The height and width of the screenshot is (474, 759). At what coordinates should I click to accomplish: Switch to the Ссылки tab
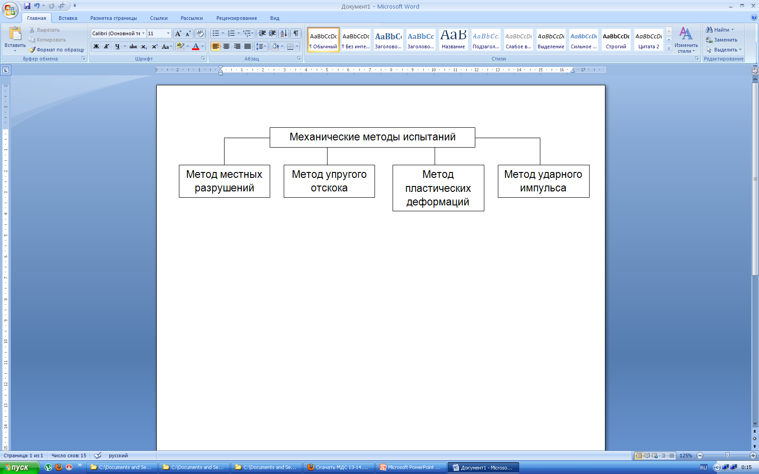159,18
